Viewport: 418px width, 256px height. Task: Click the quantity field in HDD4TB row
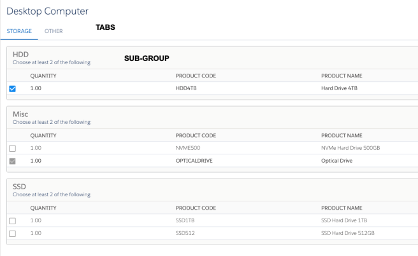(x=36, y=88)
